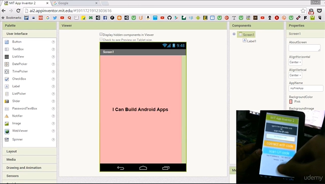
Task: Click the AppName input field
Action: point(306,88)
